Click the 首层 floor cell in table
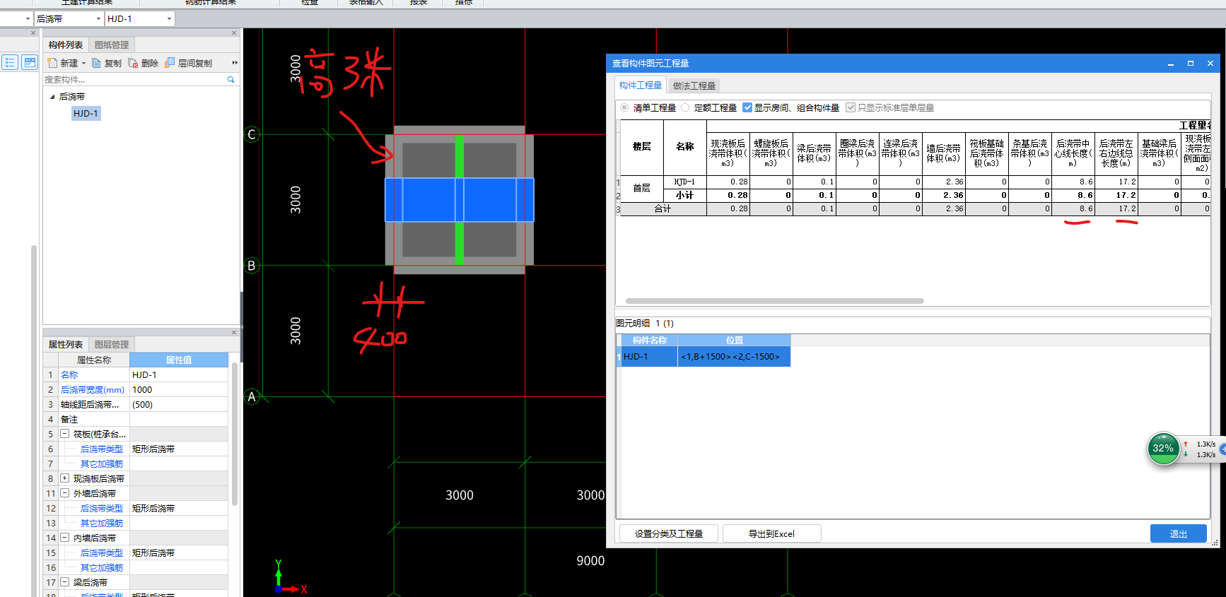The width and height of the screenshot is (1226, 597). point(641,188)
